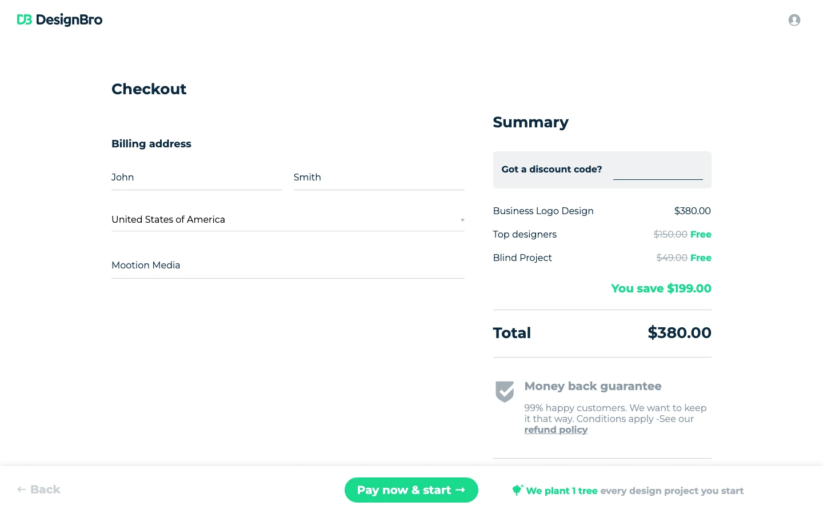This screenshot has height=514, width=823.
Task: Click the money back guarantee shield icon
Action: (x=505, y=392)
